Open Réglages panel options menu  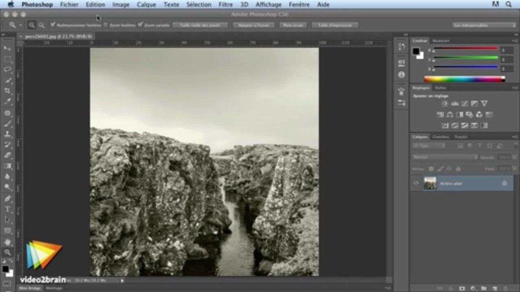(516, 88)
